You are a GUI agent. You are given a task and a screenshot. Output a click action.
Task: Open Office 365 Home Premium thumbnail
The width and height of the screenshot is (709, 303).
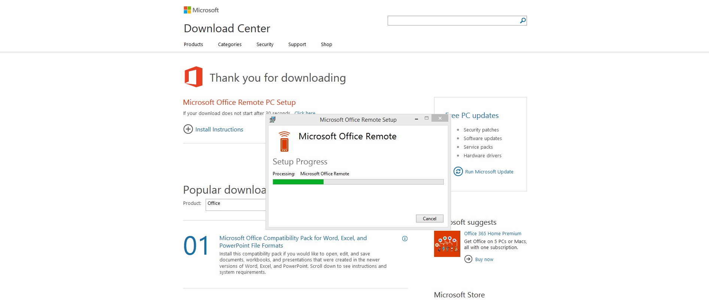coord(447,244)
